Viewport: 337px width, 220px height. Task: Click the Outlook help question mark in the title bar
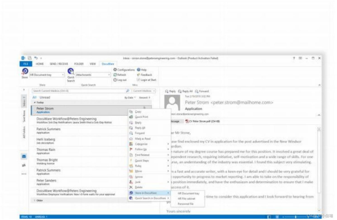coord(294,58)
